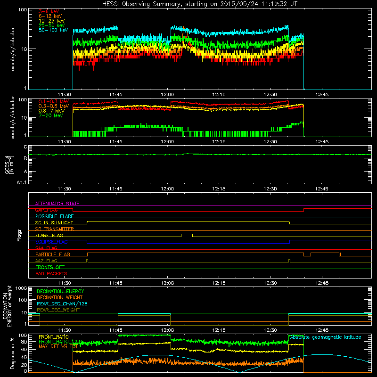This screenshot has width=377, height=377.
Task: Click the SC_IN_SUNLIGHT flag label
Action: (54, 222)
